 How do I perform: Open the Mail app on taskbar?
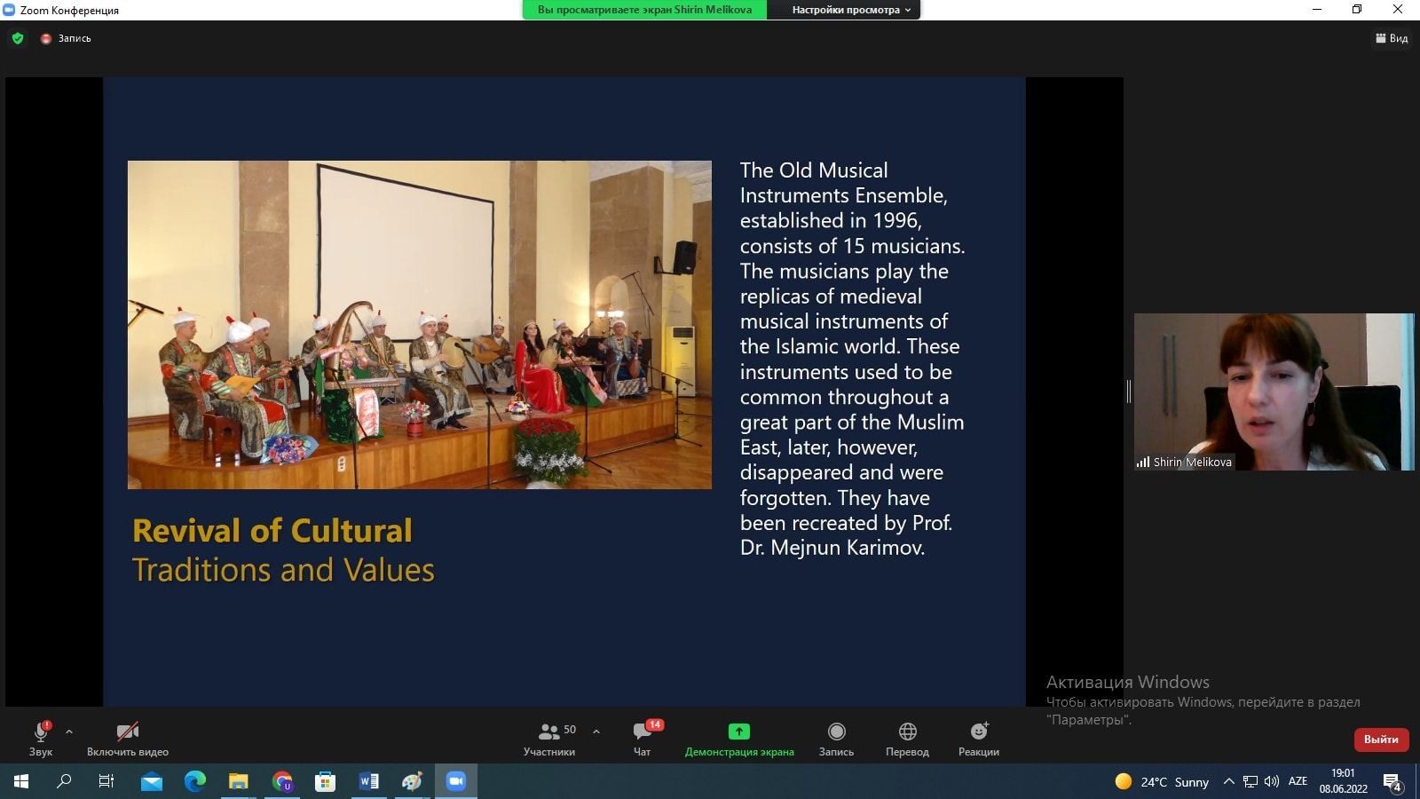152,781
